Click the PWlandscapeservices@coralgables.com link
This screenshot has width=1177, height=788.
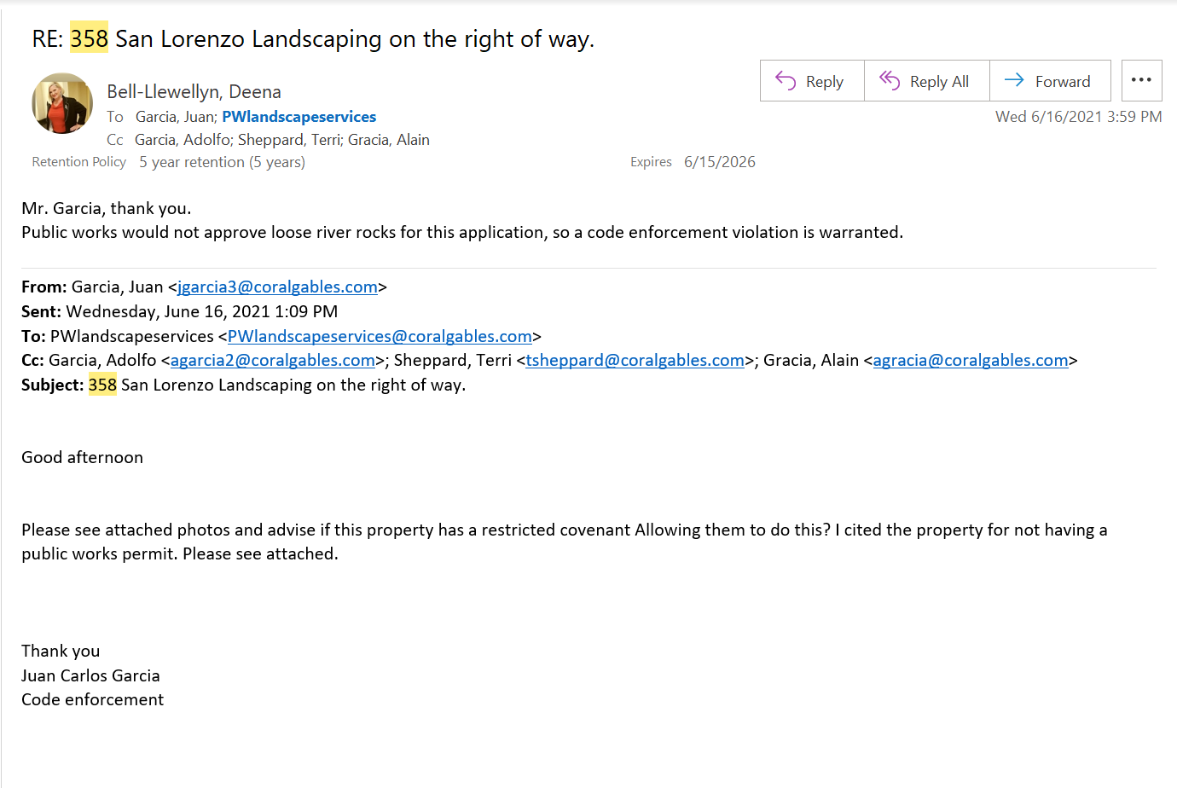(x=380, y=337)
